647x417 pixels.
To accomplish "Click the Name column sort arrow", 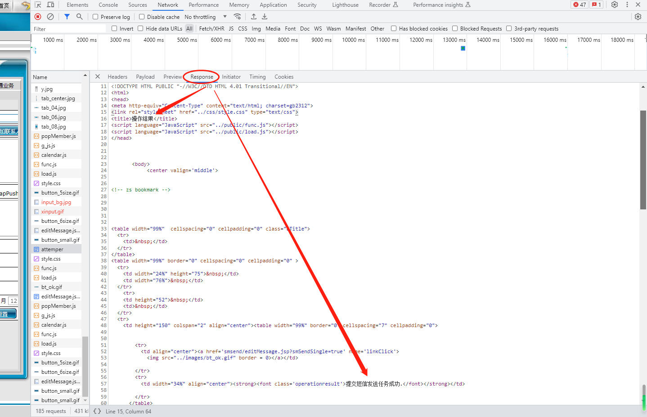I will [85, 75].
